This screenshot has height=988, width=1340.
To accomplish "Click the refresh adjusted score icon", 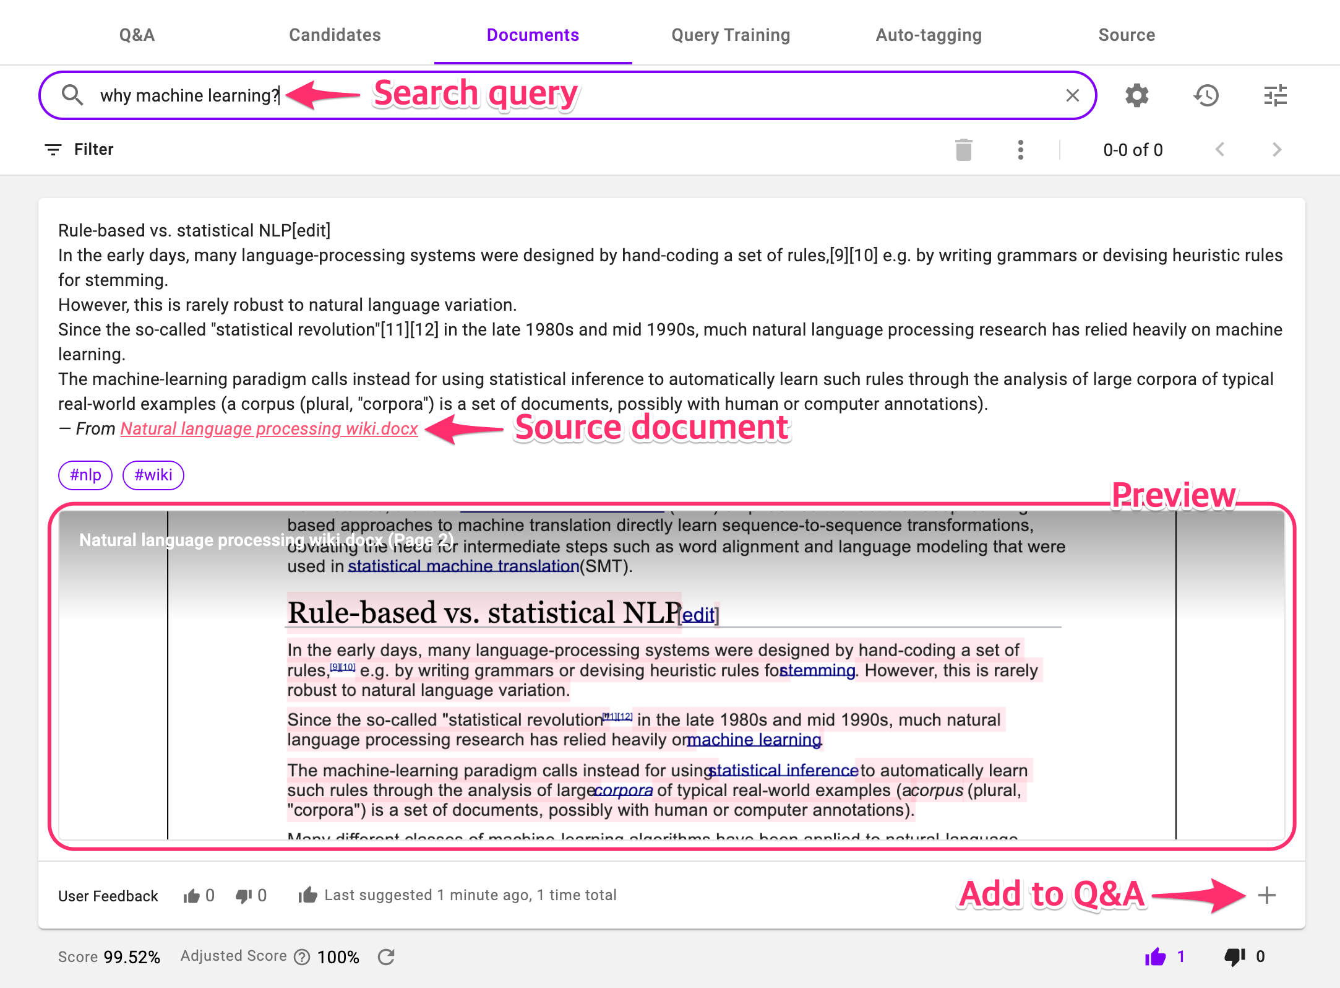I will (x=387, y=957).
